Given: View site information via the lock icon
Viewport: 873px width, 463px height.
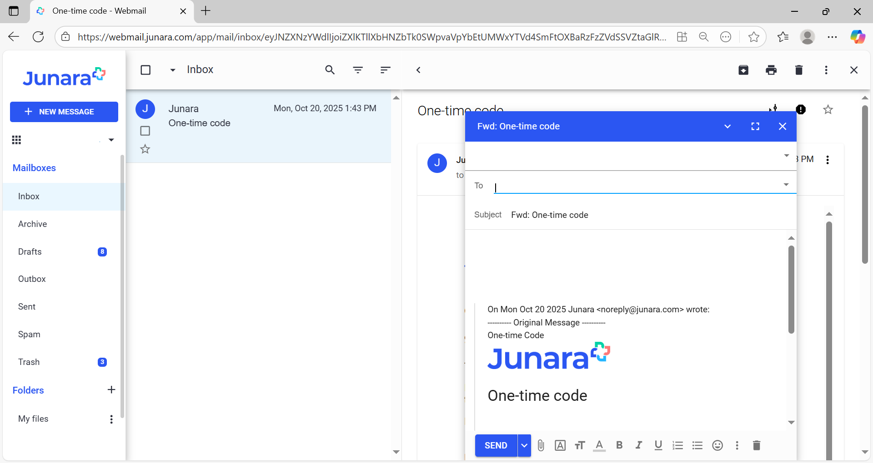Looking at the screenshot, I should point(66,37).
